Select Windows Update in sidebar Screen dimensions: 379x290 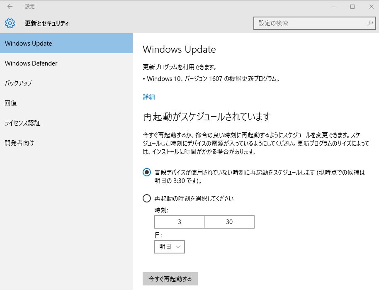tap(66, 43)
